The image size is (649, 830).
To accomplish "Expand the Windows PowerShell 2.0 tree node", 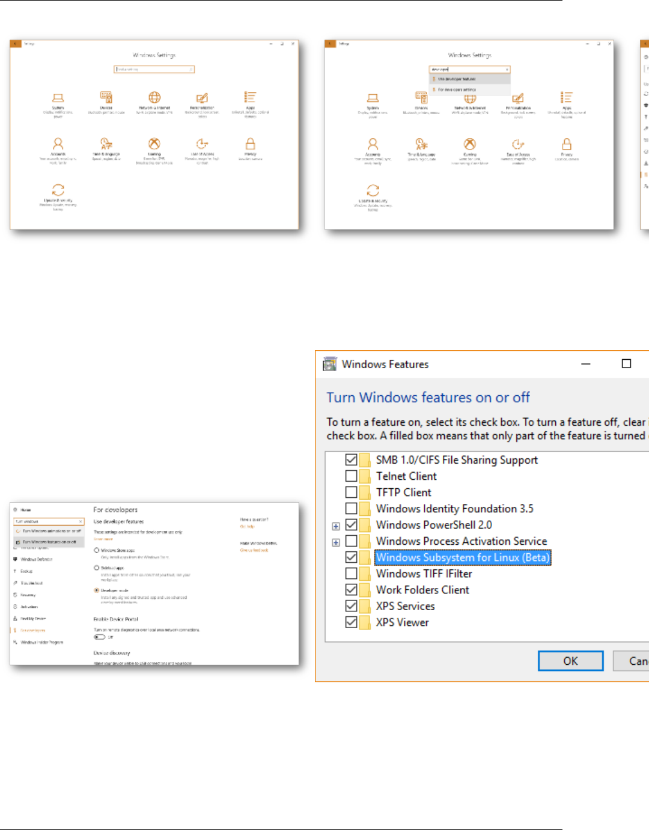I will coord(336,526).
